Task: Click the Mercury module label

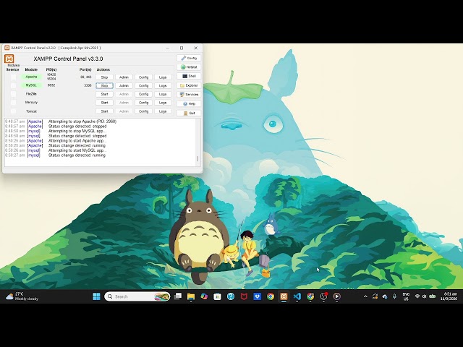Action: pyautogui.click(x=31, y=103)
